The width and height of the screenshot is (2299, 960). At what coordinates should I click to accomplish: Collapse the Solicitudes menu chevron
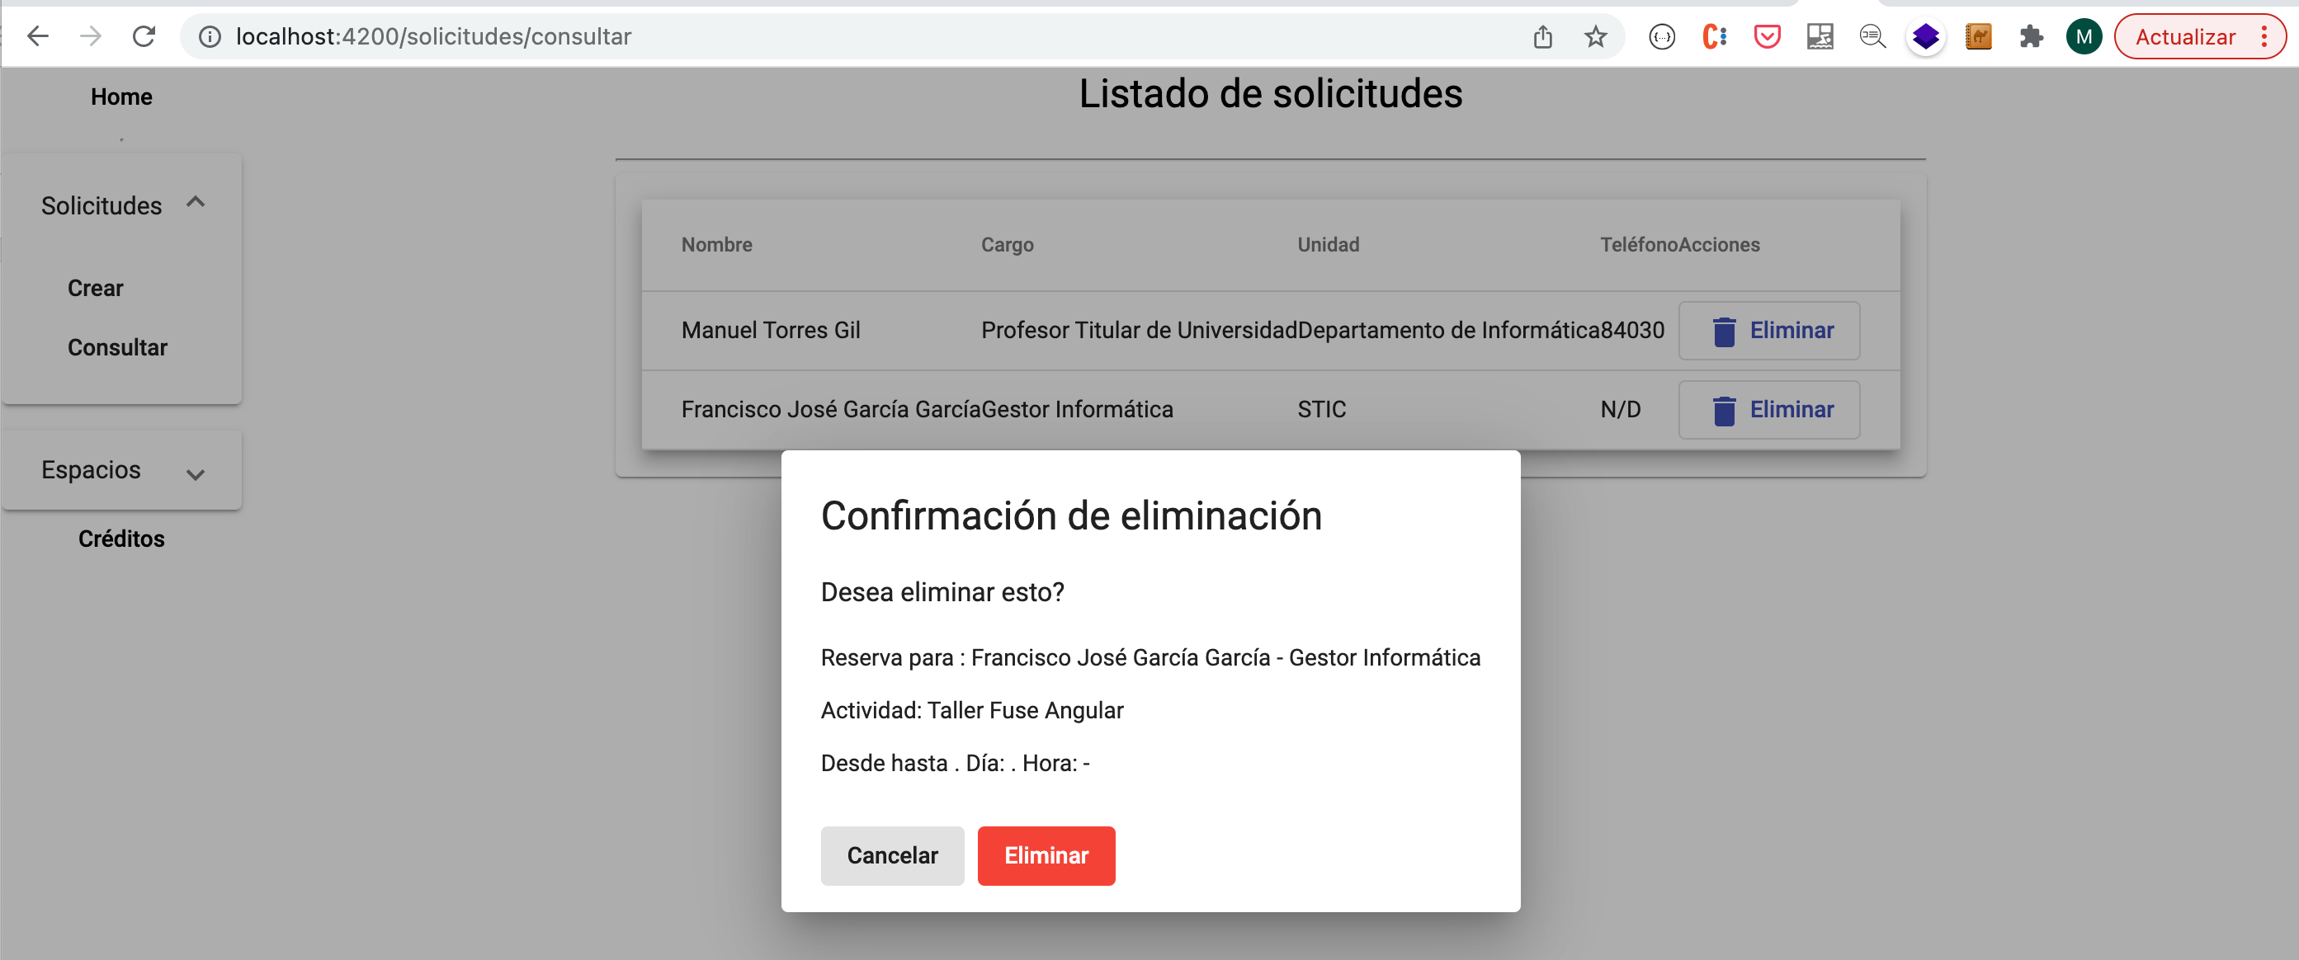click(x=196, y=203)
